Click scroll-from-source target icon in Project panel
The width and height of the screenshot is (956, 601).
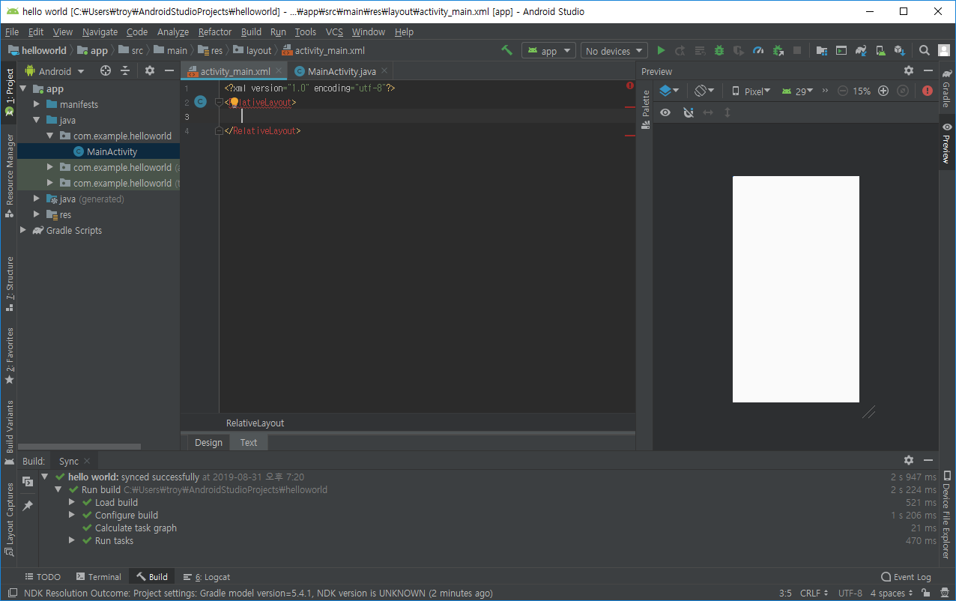point(106,70)
